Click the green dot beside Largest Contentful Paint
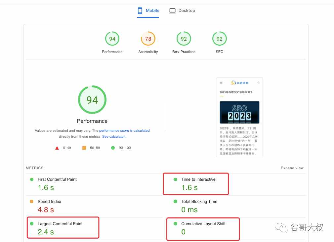Image resolution: width=334 pixels, height=242 pixels. point(32,224)
